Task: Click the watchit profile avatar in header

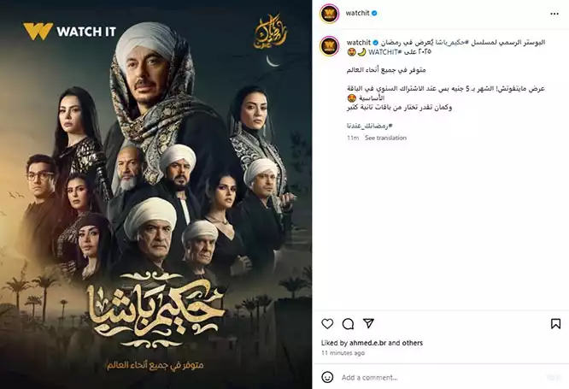Action: (329, 14)
